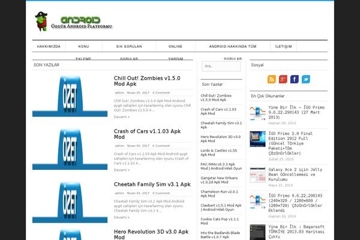
Task: Click the admin author link of Cheetah Family Sim post
Action: (x=119, y=193)
